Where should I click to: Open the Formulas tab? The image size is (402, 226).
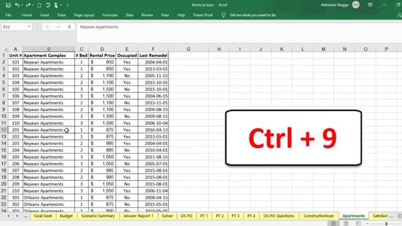[110, 15]
